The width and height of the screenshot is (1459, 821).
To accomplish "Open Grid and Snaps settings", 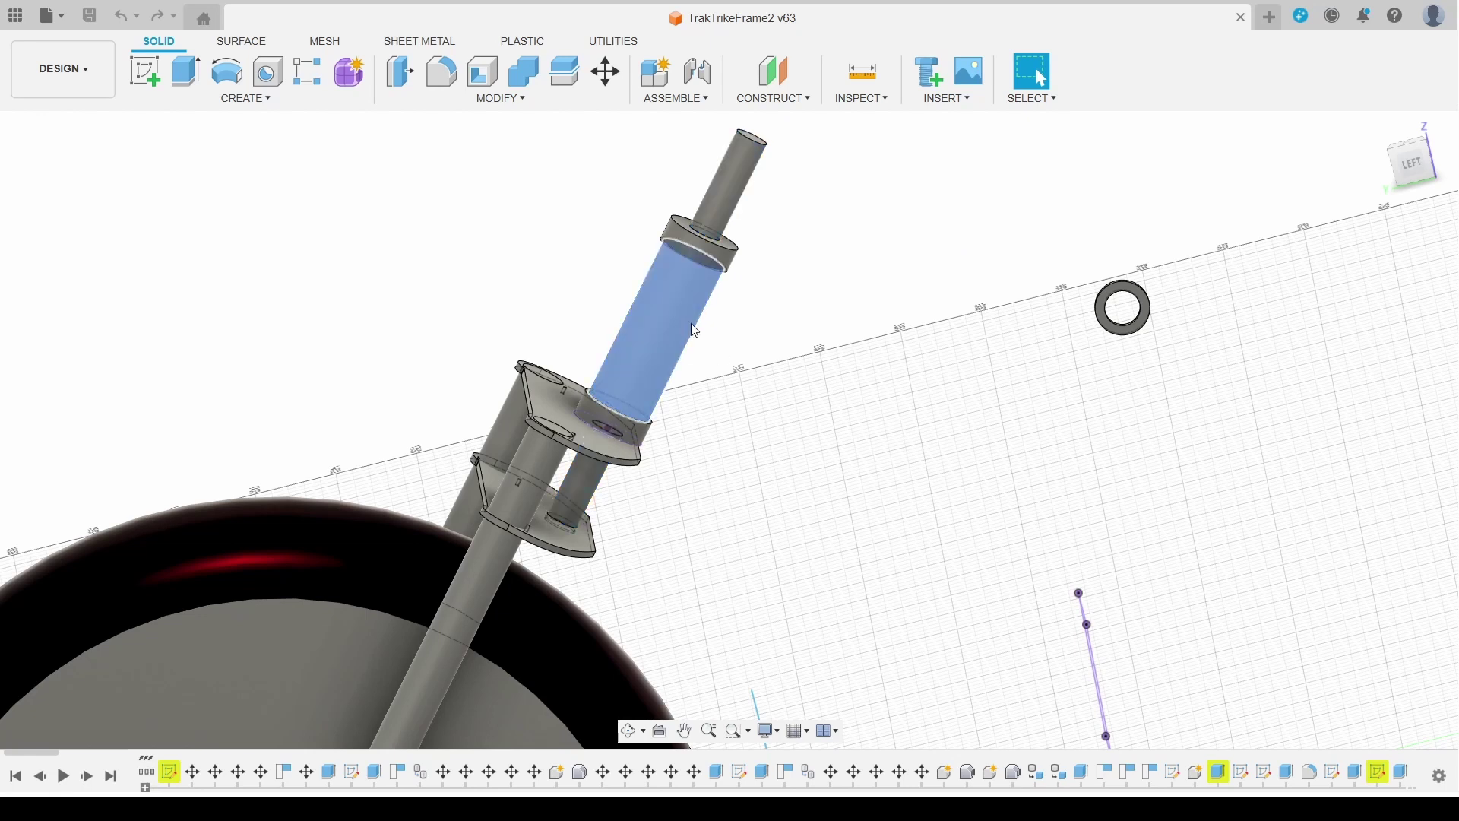I will [x=797, y=731].
